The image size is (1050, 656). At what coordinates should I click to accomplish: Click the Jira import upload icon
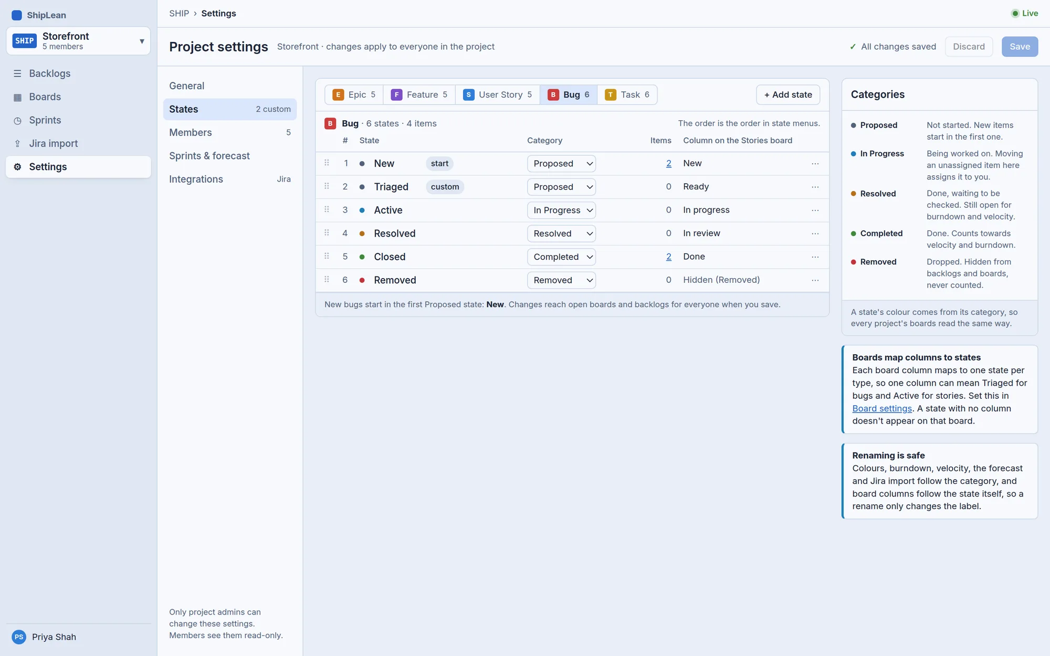tap(17, 143)
